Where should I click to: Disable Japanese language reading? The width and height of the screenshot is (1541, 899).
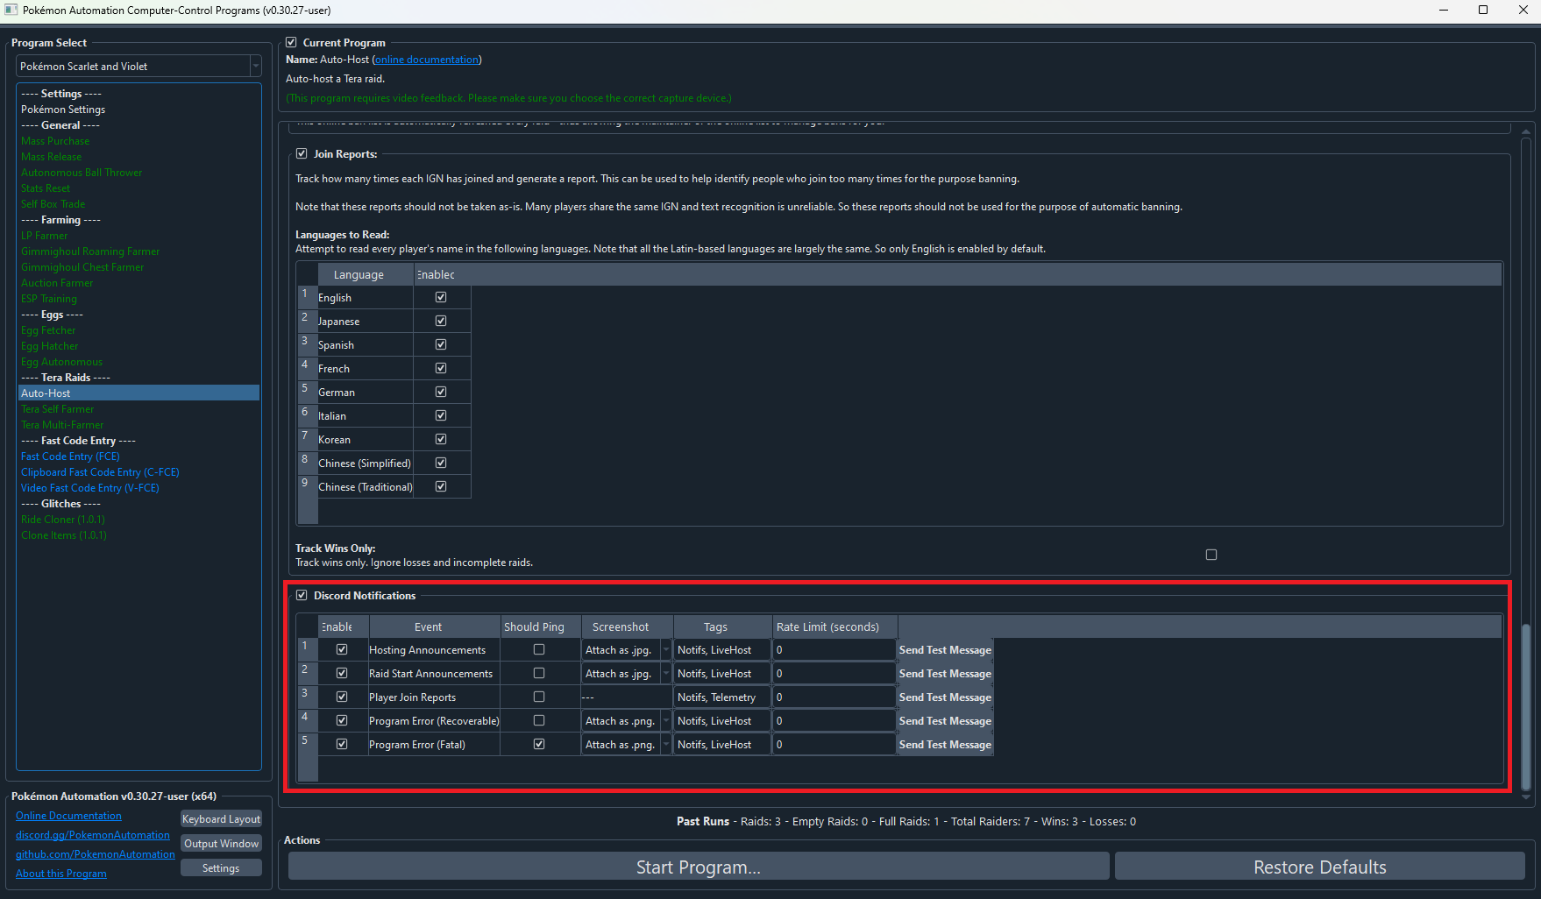coord(441,322)
